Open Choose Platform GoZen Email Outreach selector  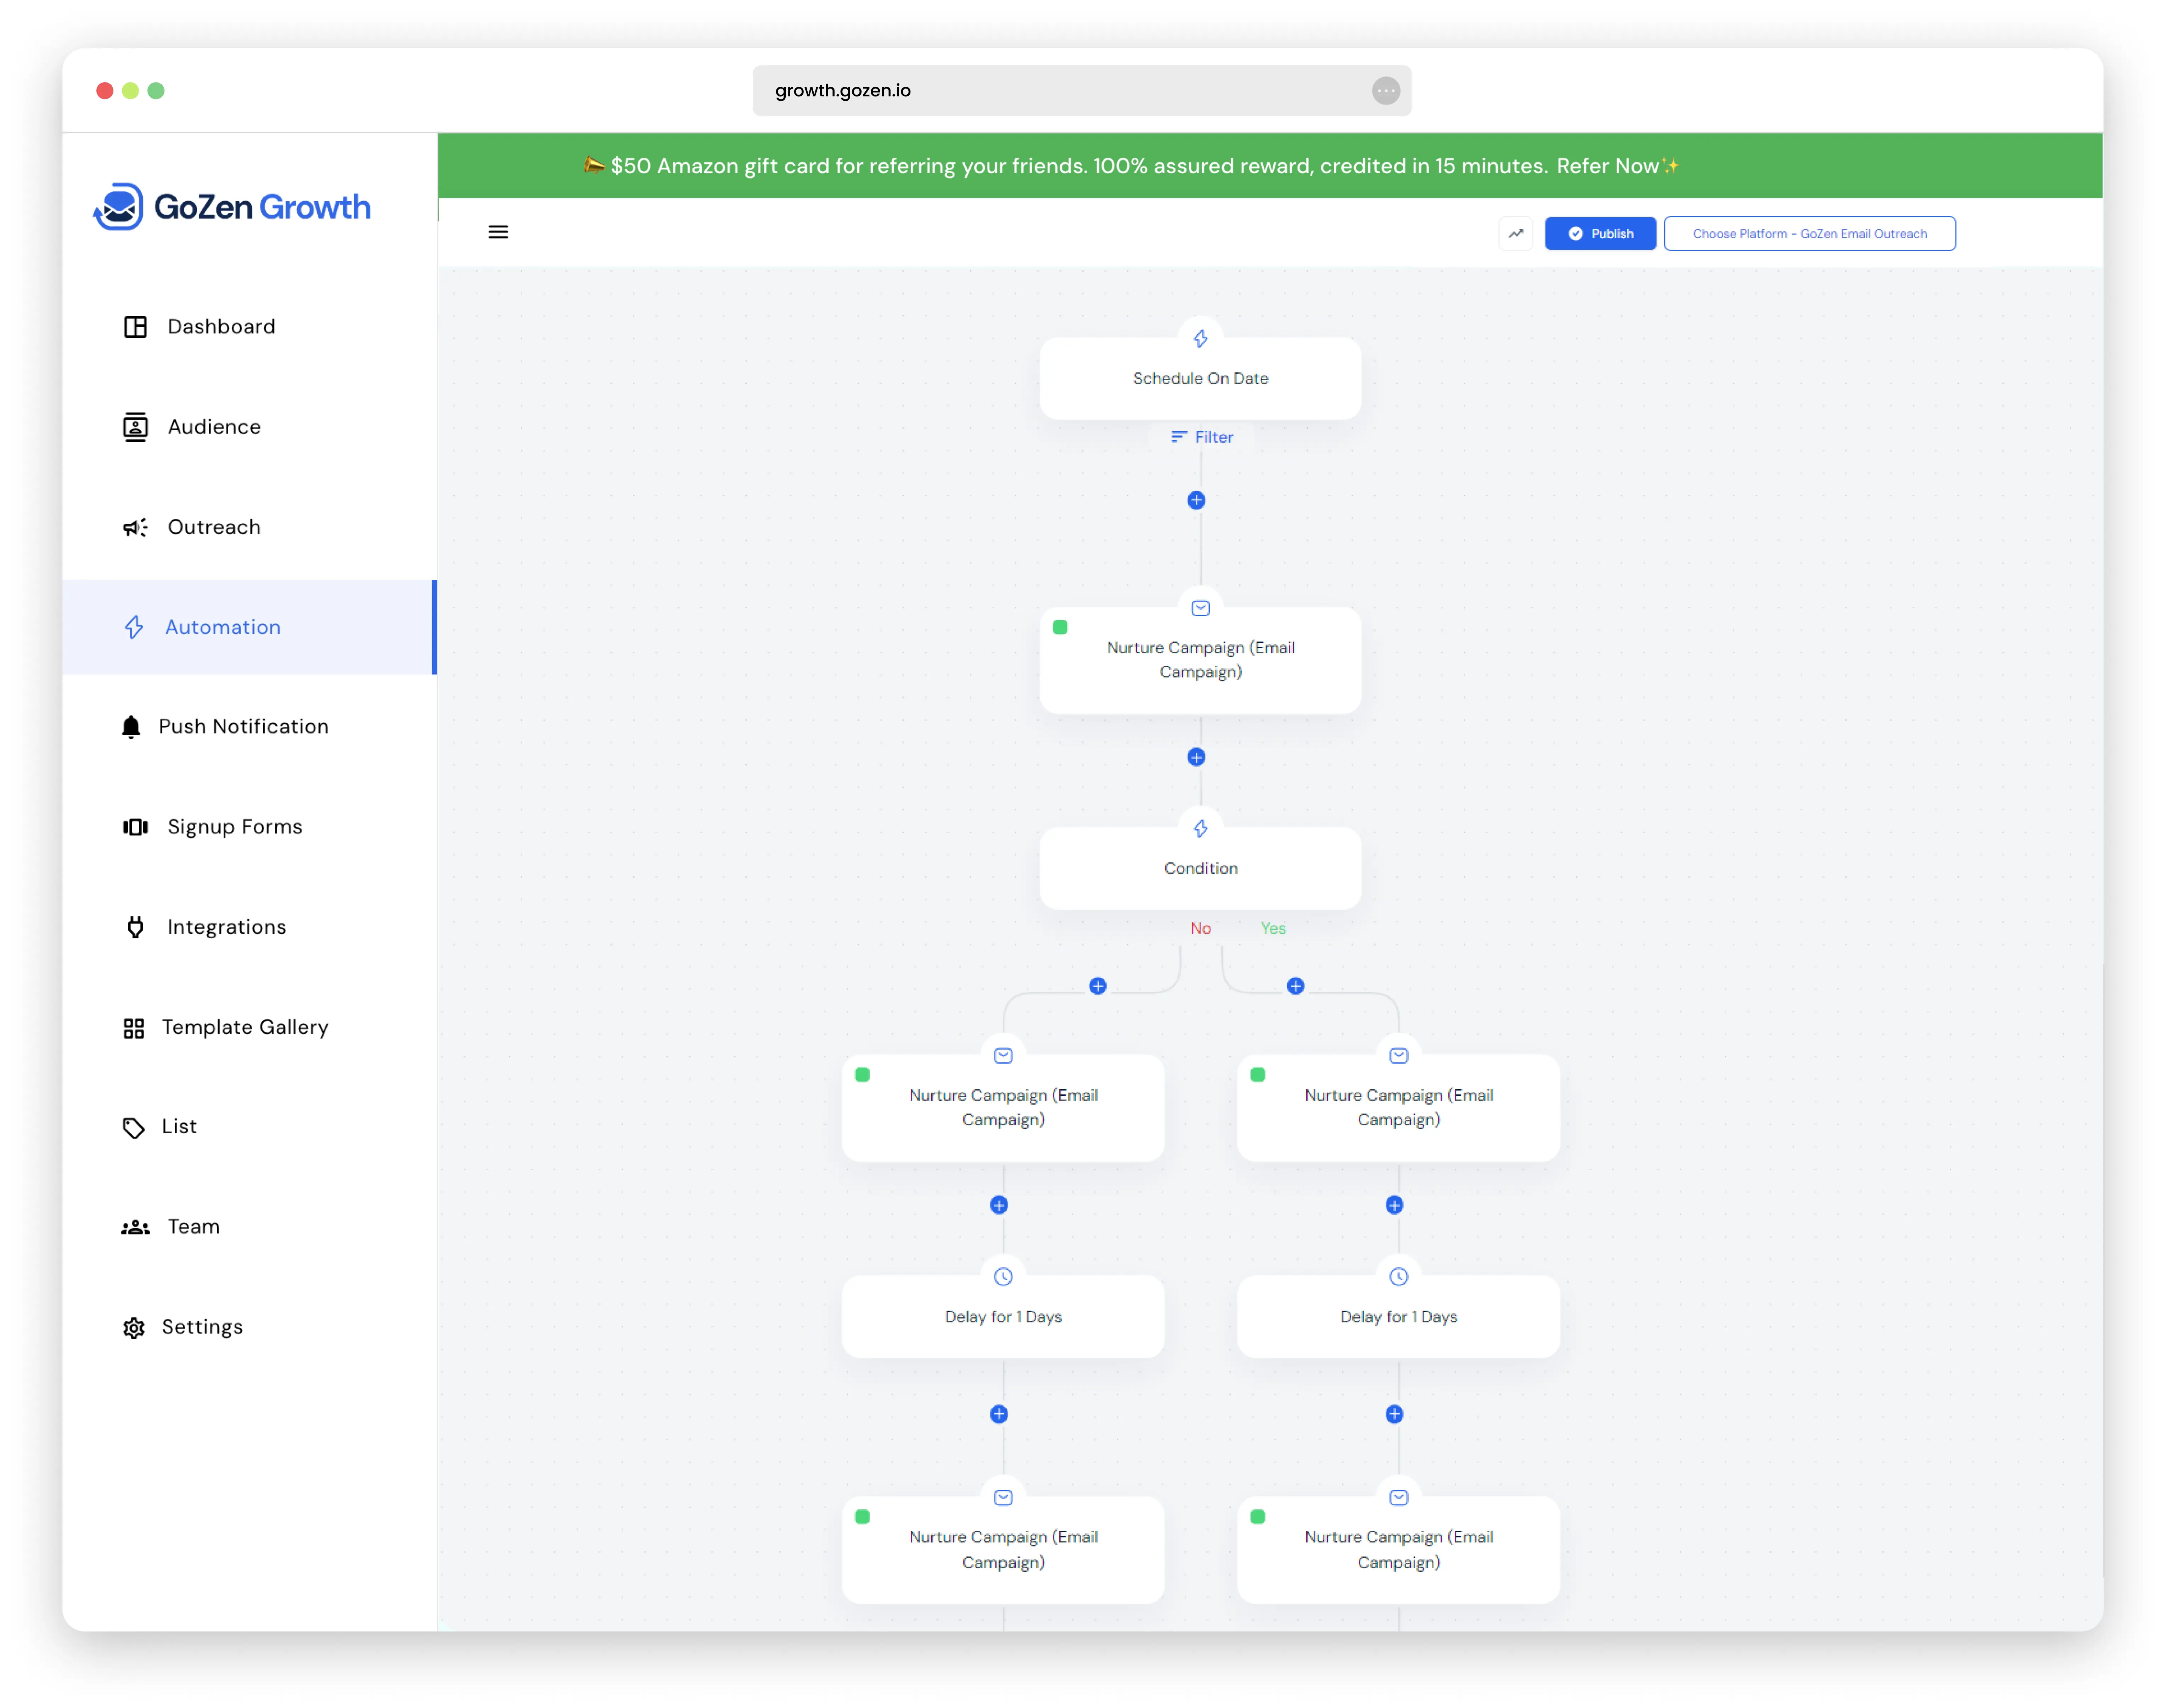point(1809,233)
